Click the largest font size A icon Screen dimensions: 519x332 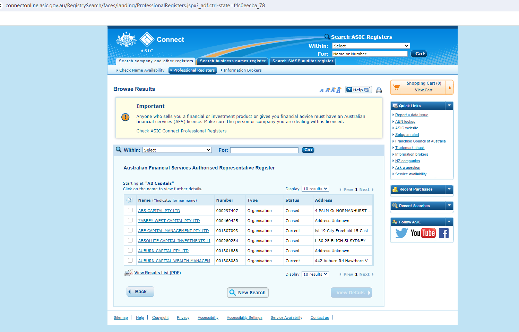click(x=339, y=90)
